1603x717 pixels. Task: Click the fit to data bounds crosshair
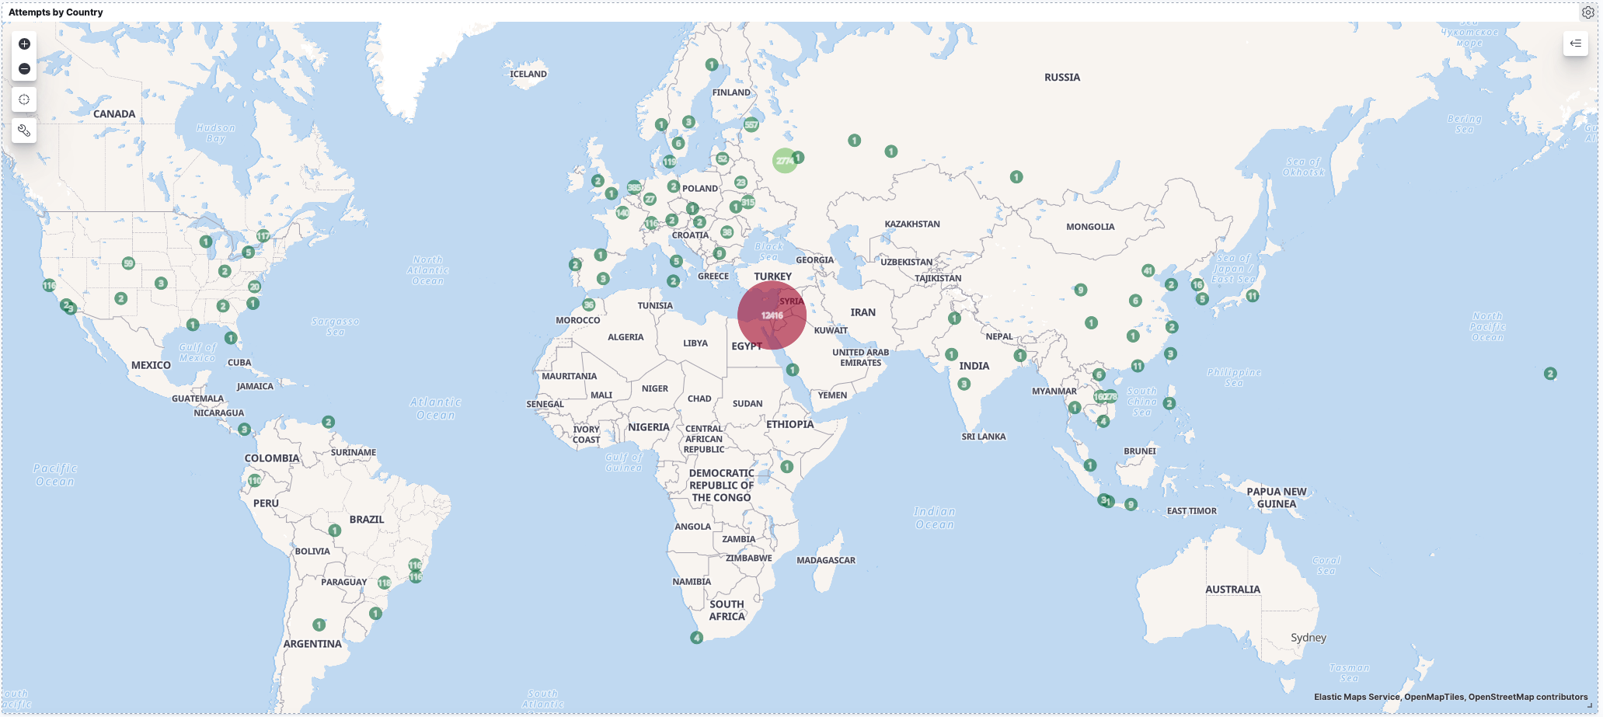coord(24,99)
